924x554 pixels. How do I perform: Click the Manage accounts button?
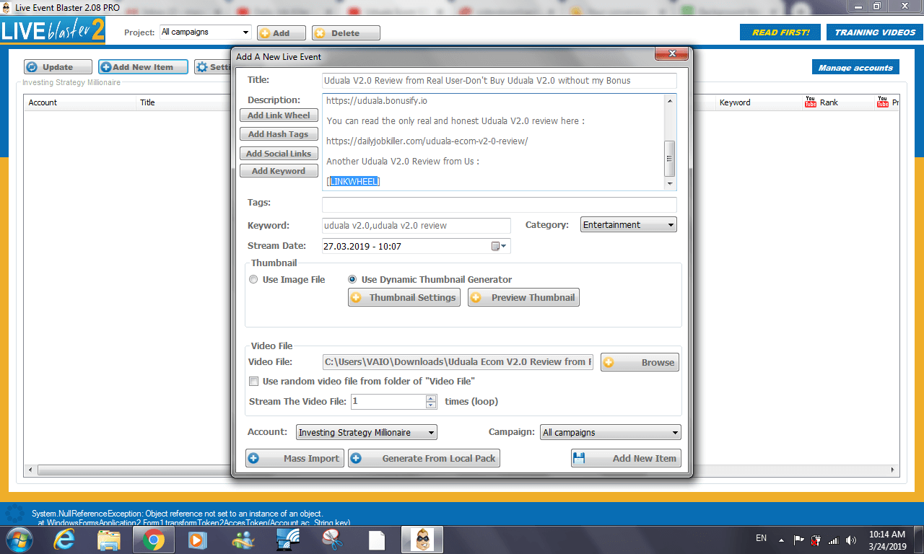855,68
